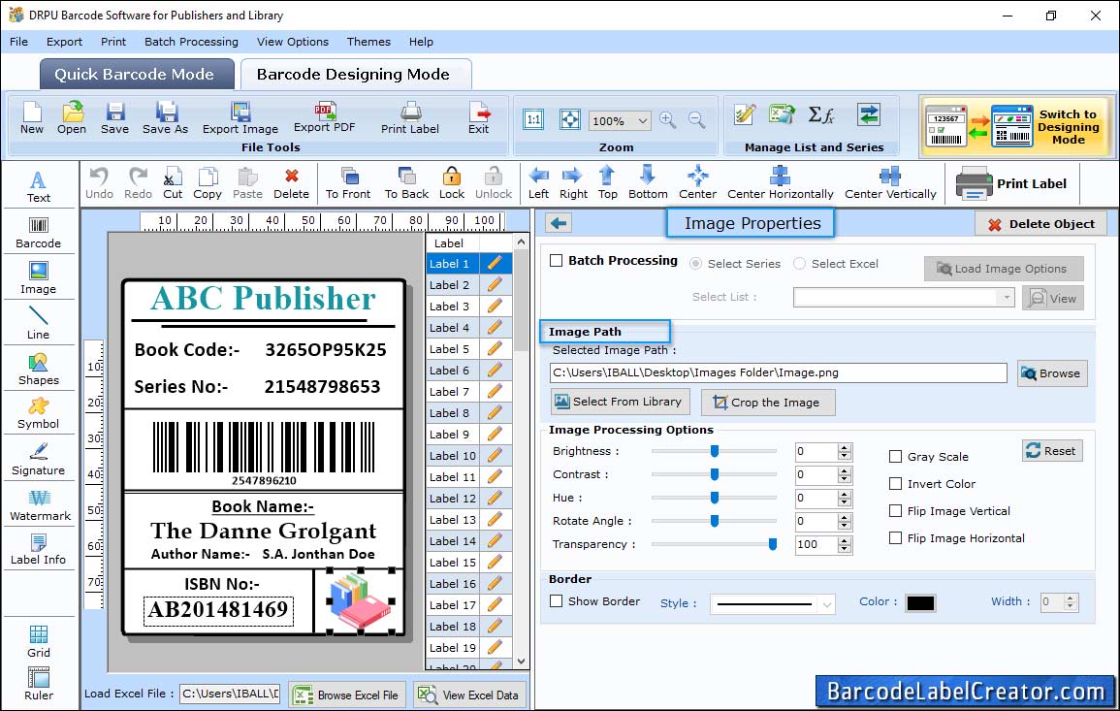The width and height of the screenshot is (1120, 711).
Task: Open Label Info in sidebar
Action: 39,550
